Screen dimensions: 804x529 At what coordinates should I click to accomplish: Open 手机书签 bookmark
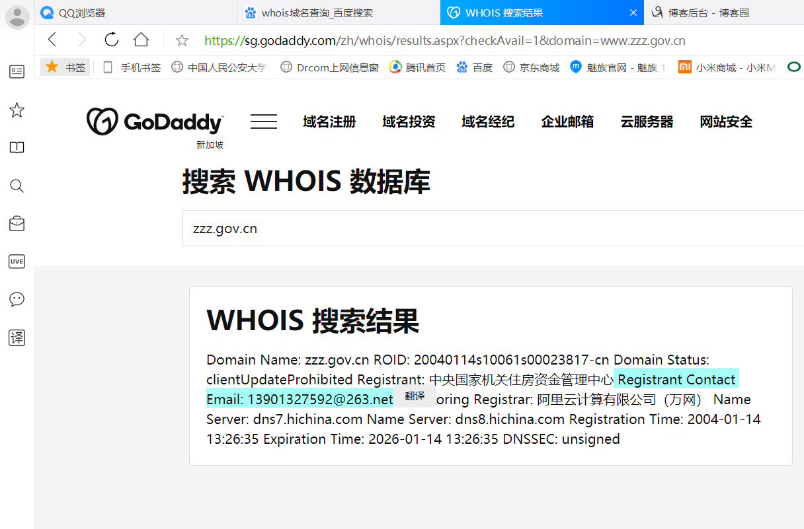[132, 67]
